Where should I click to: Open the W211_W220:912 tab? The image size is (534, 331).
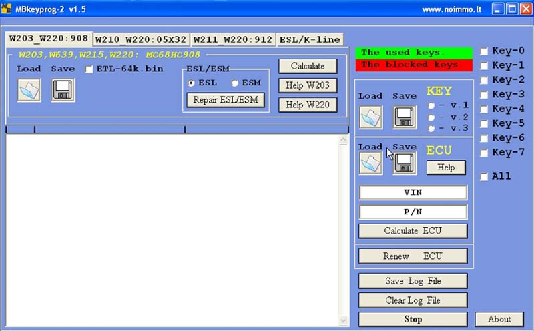[233, 39]
